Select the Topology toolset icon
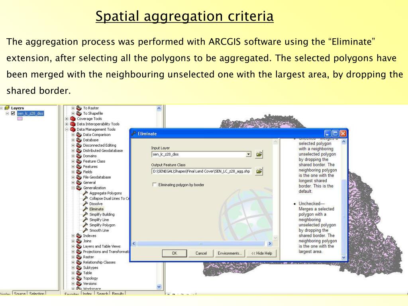Image resolution: width=408 pixels, height=306 pixels. tap(79, 278)
